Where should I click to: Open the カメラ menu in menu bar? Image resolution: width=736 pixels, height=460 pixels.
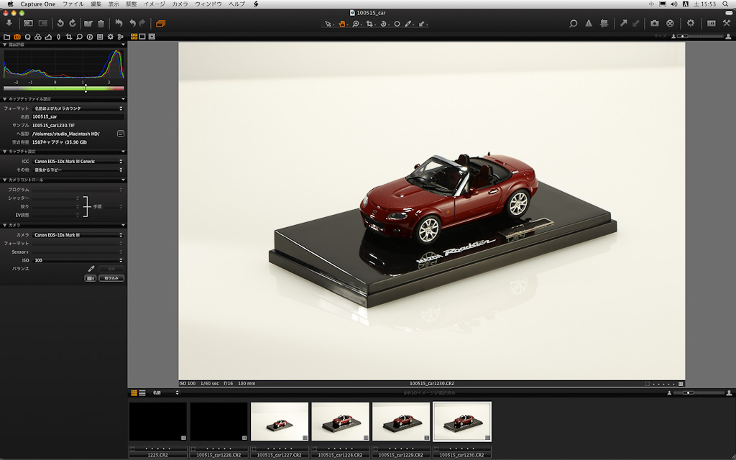[180, 4]
